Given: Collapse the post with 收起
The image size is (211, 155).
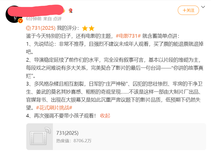Looking at the screenshot, I should point(105,116).
